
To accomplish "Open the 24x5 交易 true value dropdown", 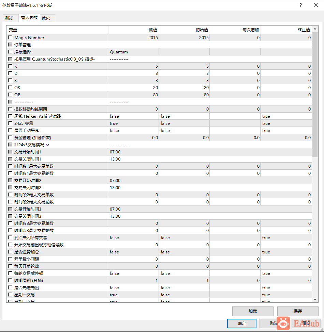I will tap(133, 123).
